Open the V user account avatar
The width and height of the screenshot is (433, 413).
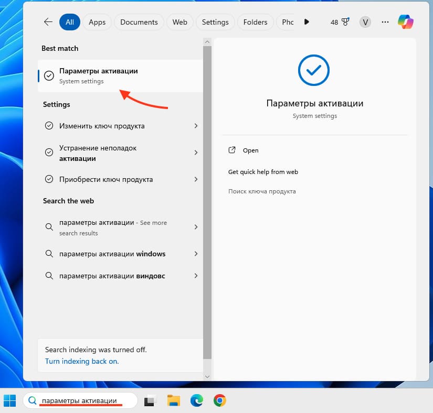pyautogui.click(x=365, y=22)
